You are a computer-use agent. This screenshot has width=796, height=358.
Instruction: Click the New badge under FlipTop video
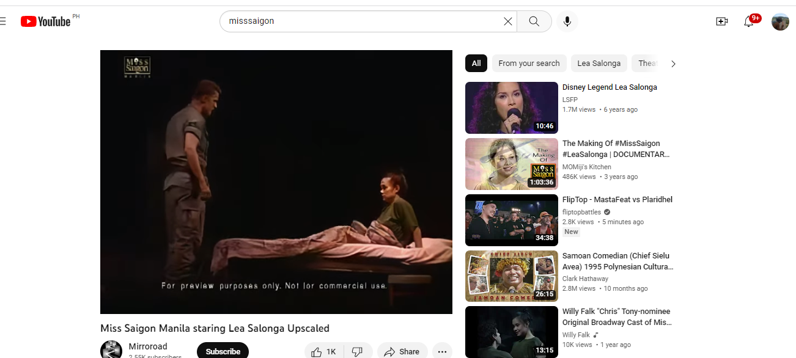pyautogui.click(x=571, y=232)
